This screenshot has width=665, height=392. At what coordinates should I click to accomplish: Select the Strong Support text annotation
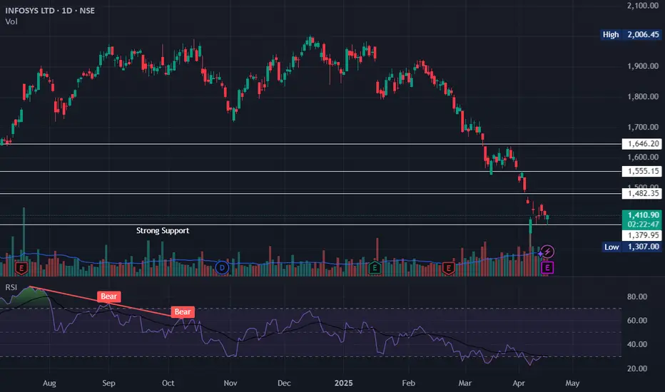tap(163, 230)
